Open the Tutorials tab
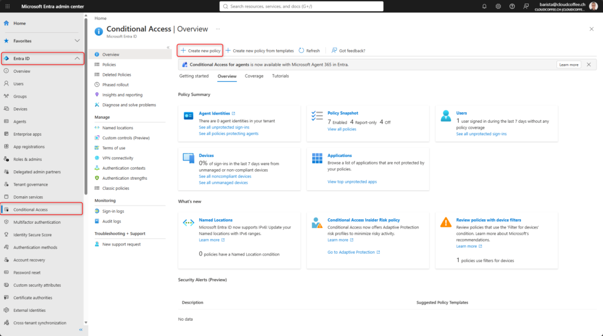The height and width of the screenshot is (336, 603). pos(280,76)
